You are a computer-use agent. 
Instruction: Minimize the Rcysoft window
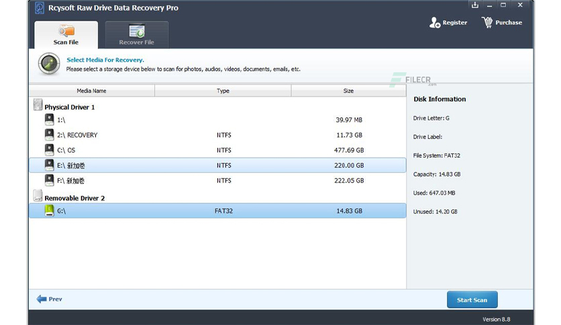click(x=489, y=5)
